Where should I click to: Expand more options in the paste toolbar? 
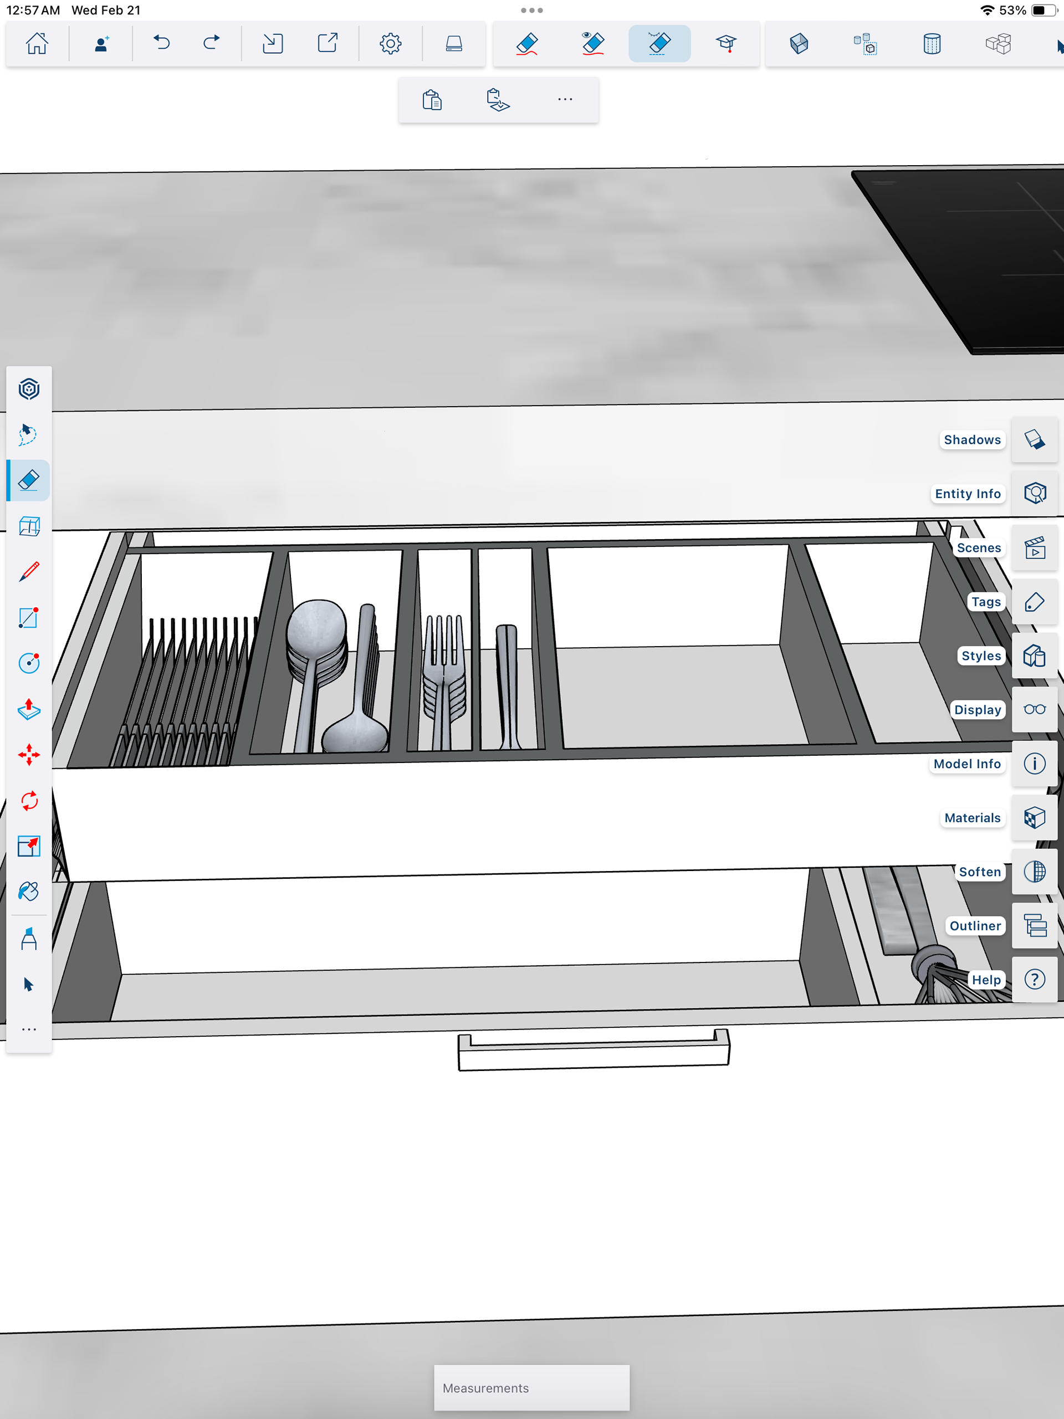click(x=565, y=100)
